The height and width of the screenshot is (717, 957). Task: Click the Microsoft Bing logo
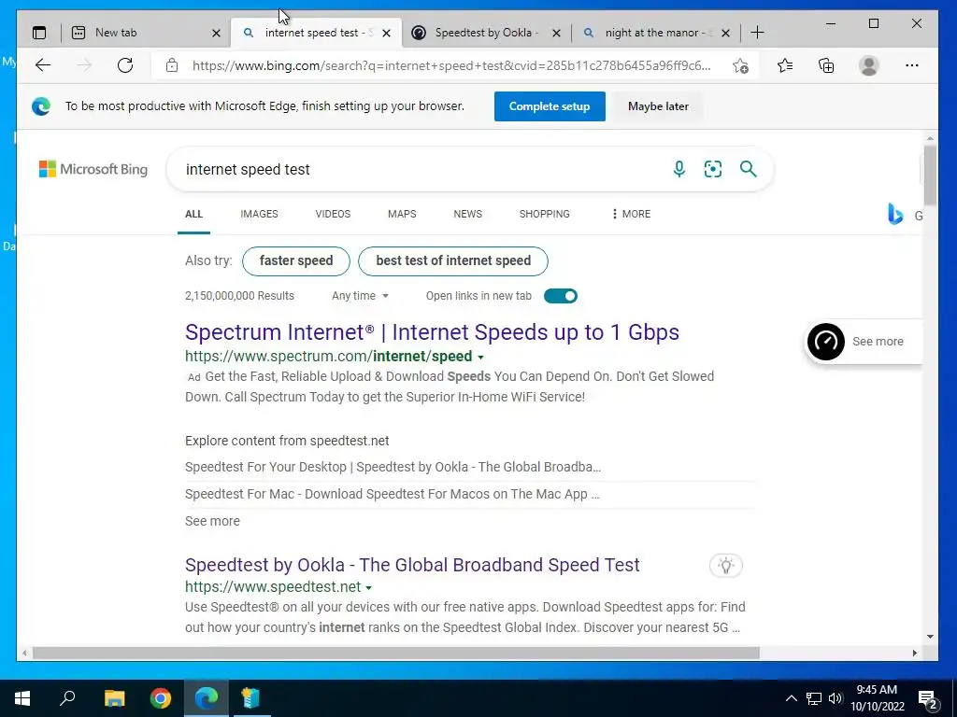pyautogui.click(x=93, y=169)
